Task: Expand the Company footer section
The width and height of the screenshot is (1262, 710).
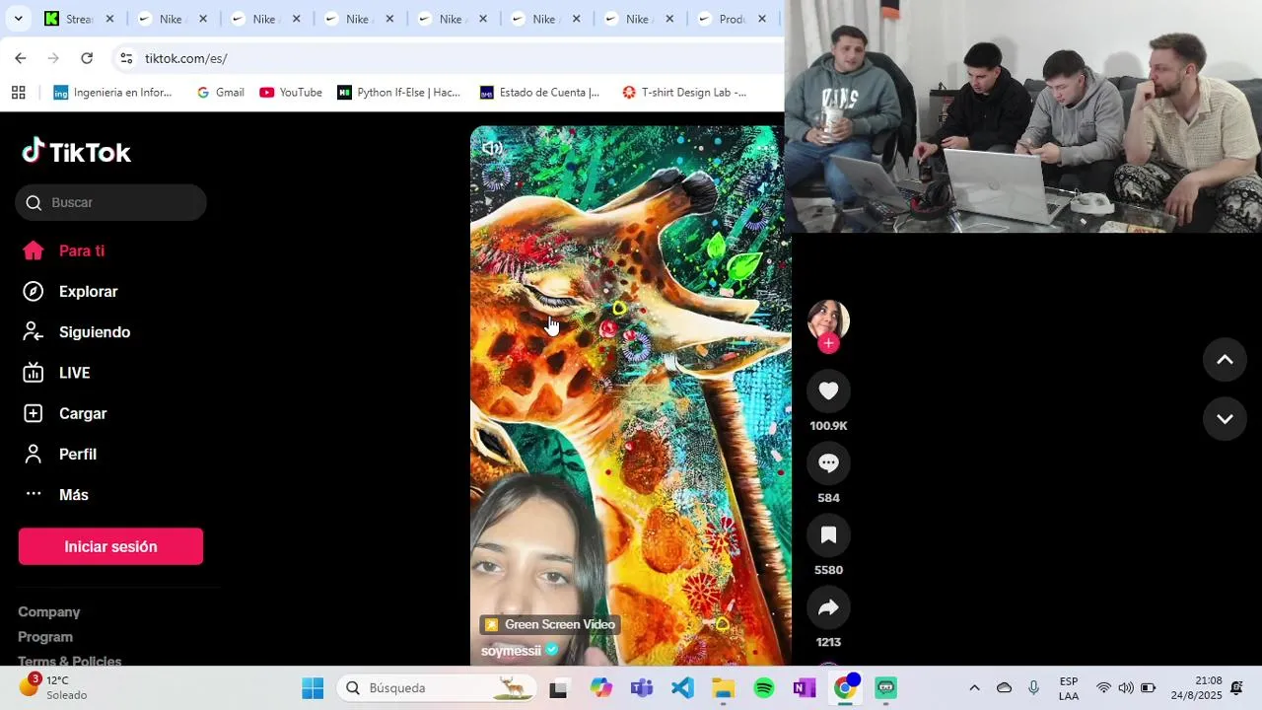Action: click(49, 612)
